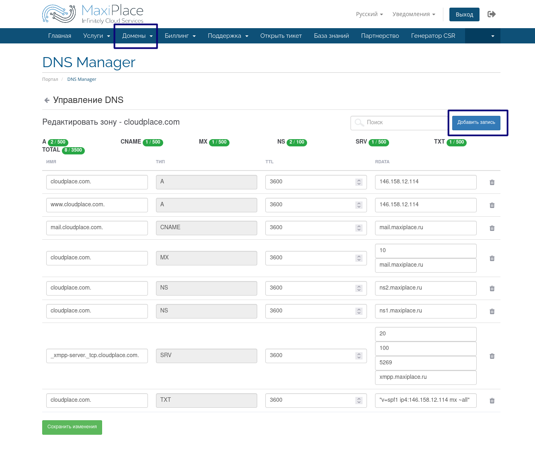The height and width of the screenshot is (450, 535).
Task: Open the Русский language dropdown
Action: point(369,14)
